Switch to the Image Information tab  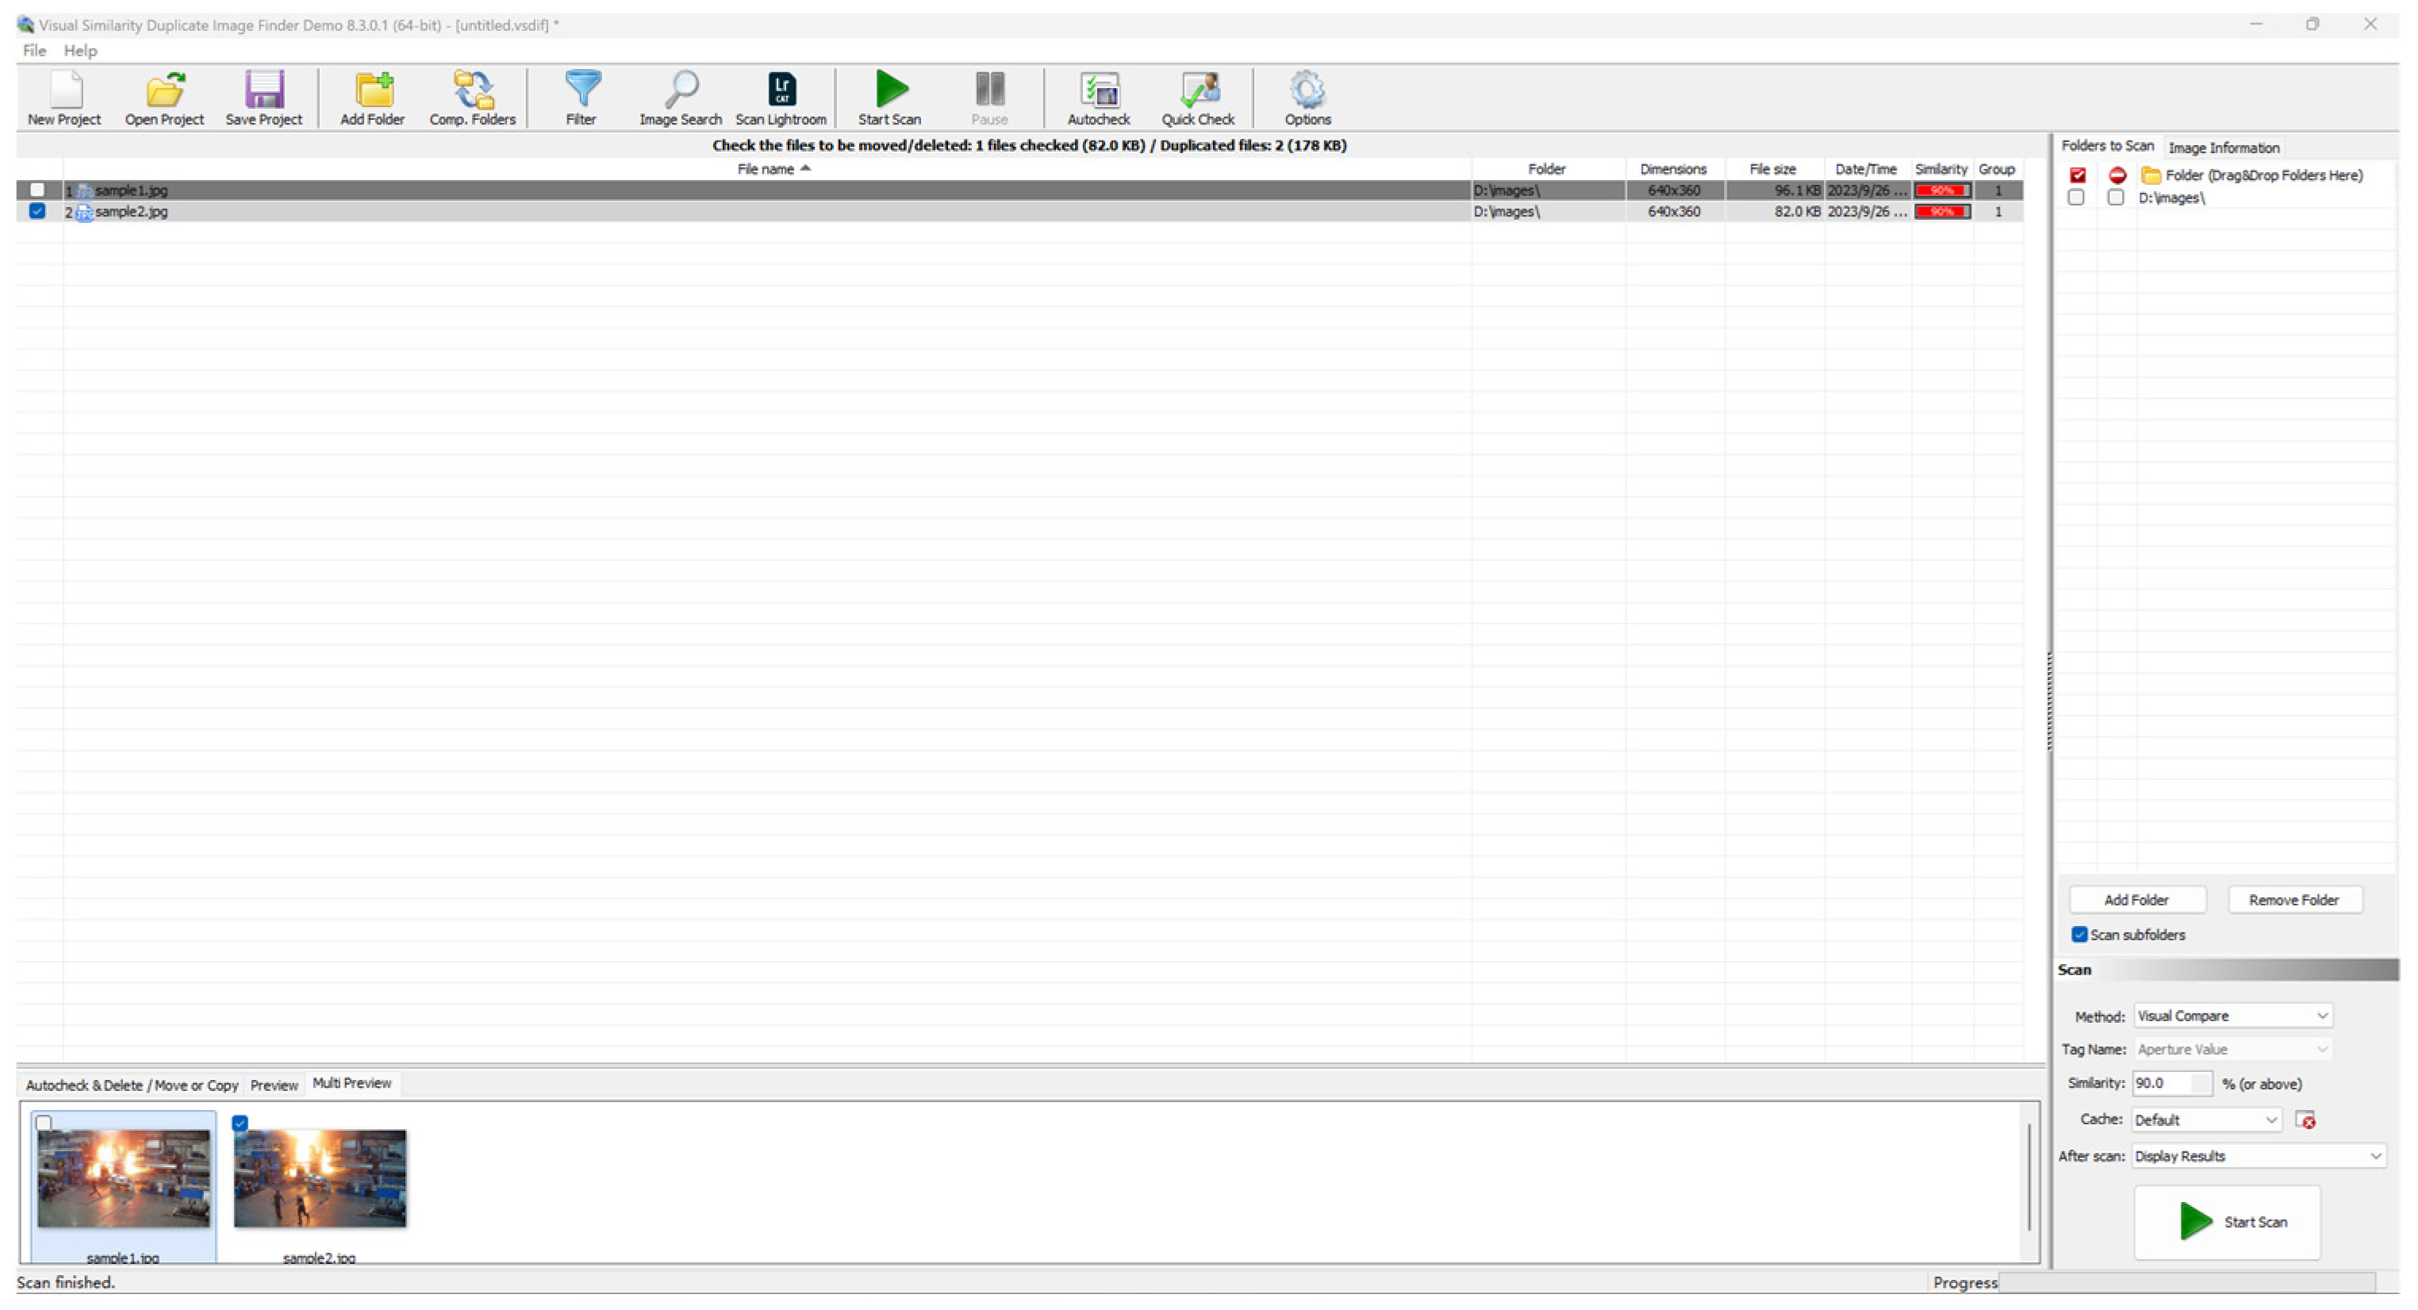click(x=2224, y=148)
